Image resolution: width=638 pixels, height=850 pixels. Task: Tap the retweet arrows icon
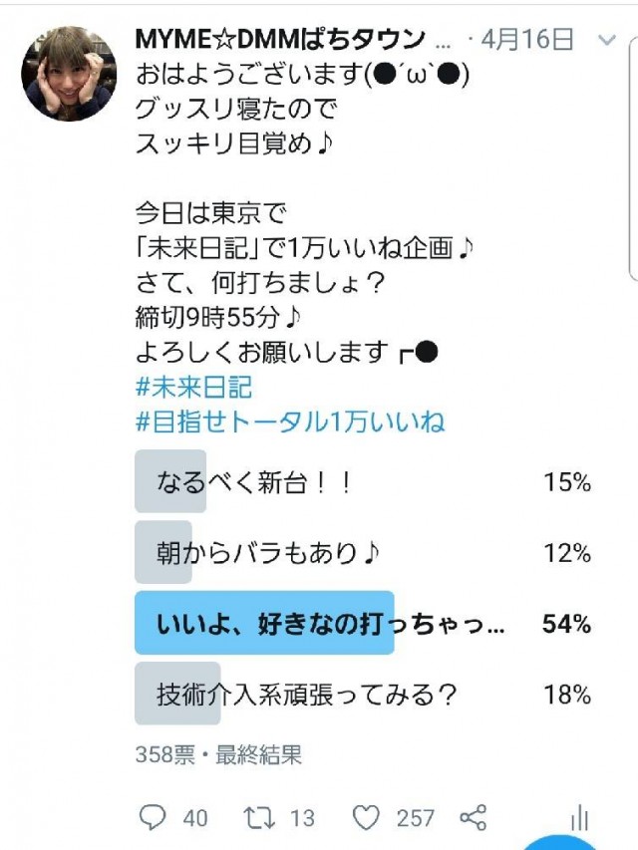(259, 818)
